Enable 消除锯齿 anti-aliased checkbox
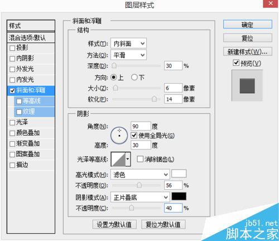Screen dimensions: 279x241 140,159
